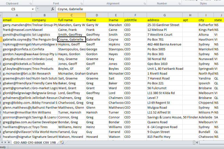Open the Clipboard group dialog launcher

(31, 4)
